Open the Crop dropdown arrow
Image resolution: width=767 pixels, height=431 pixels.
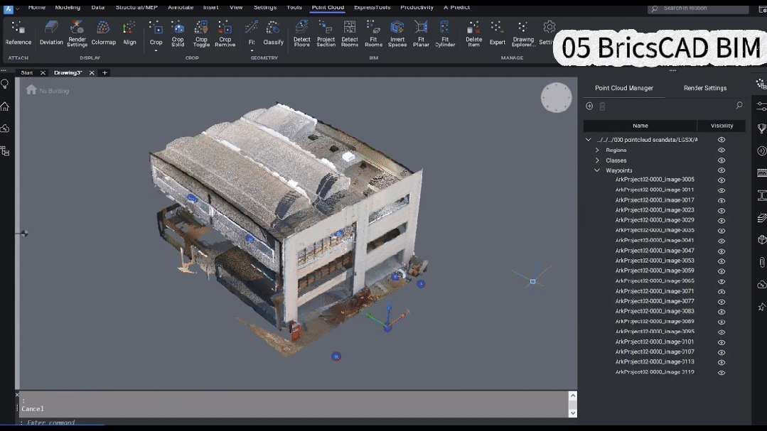[x=156, y=50]
